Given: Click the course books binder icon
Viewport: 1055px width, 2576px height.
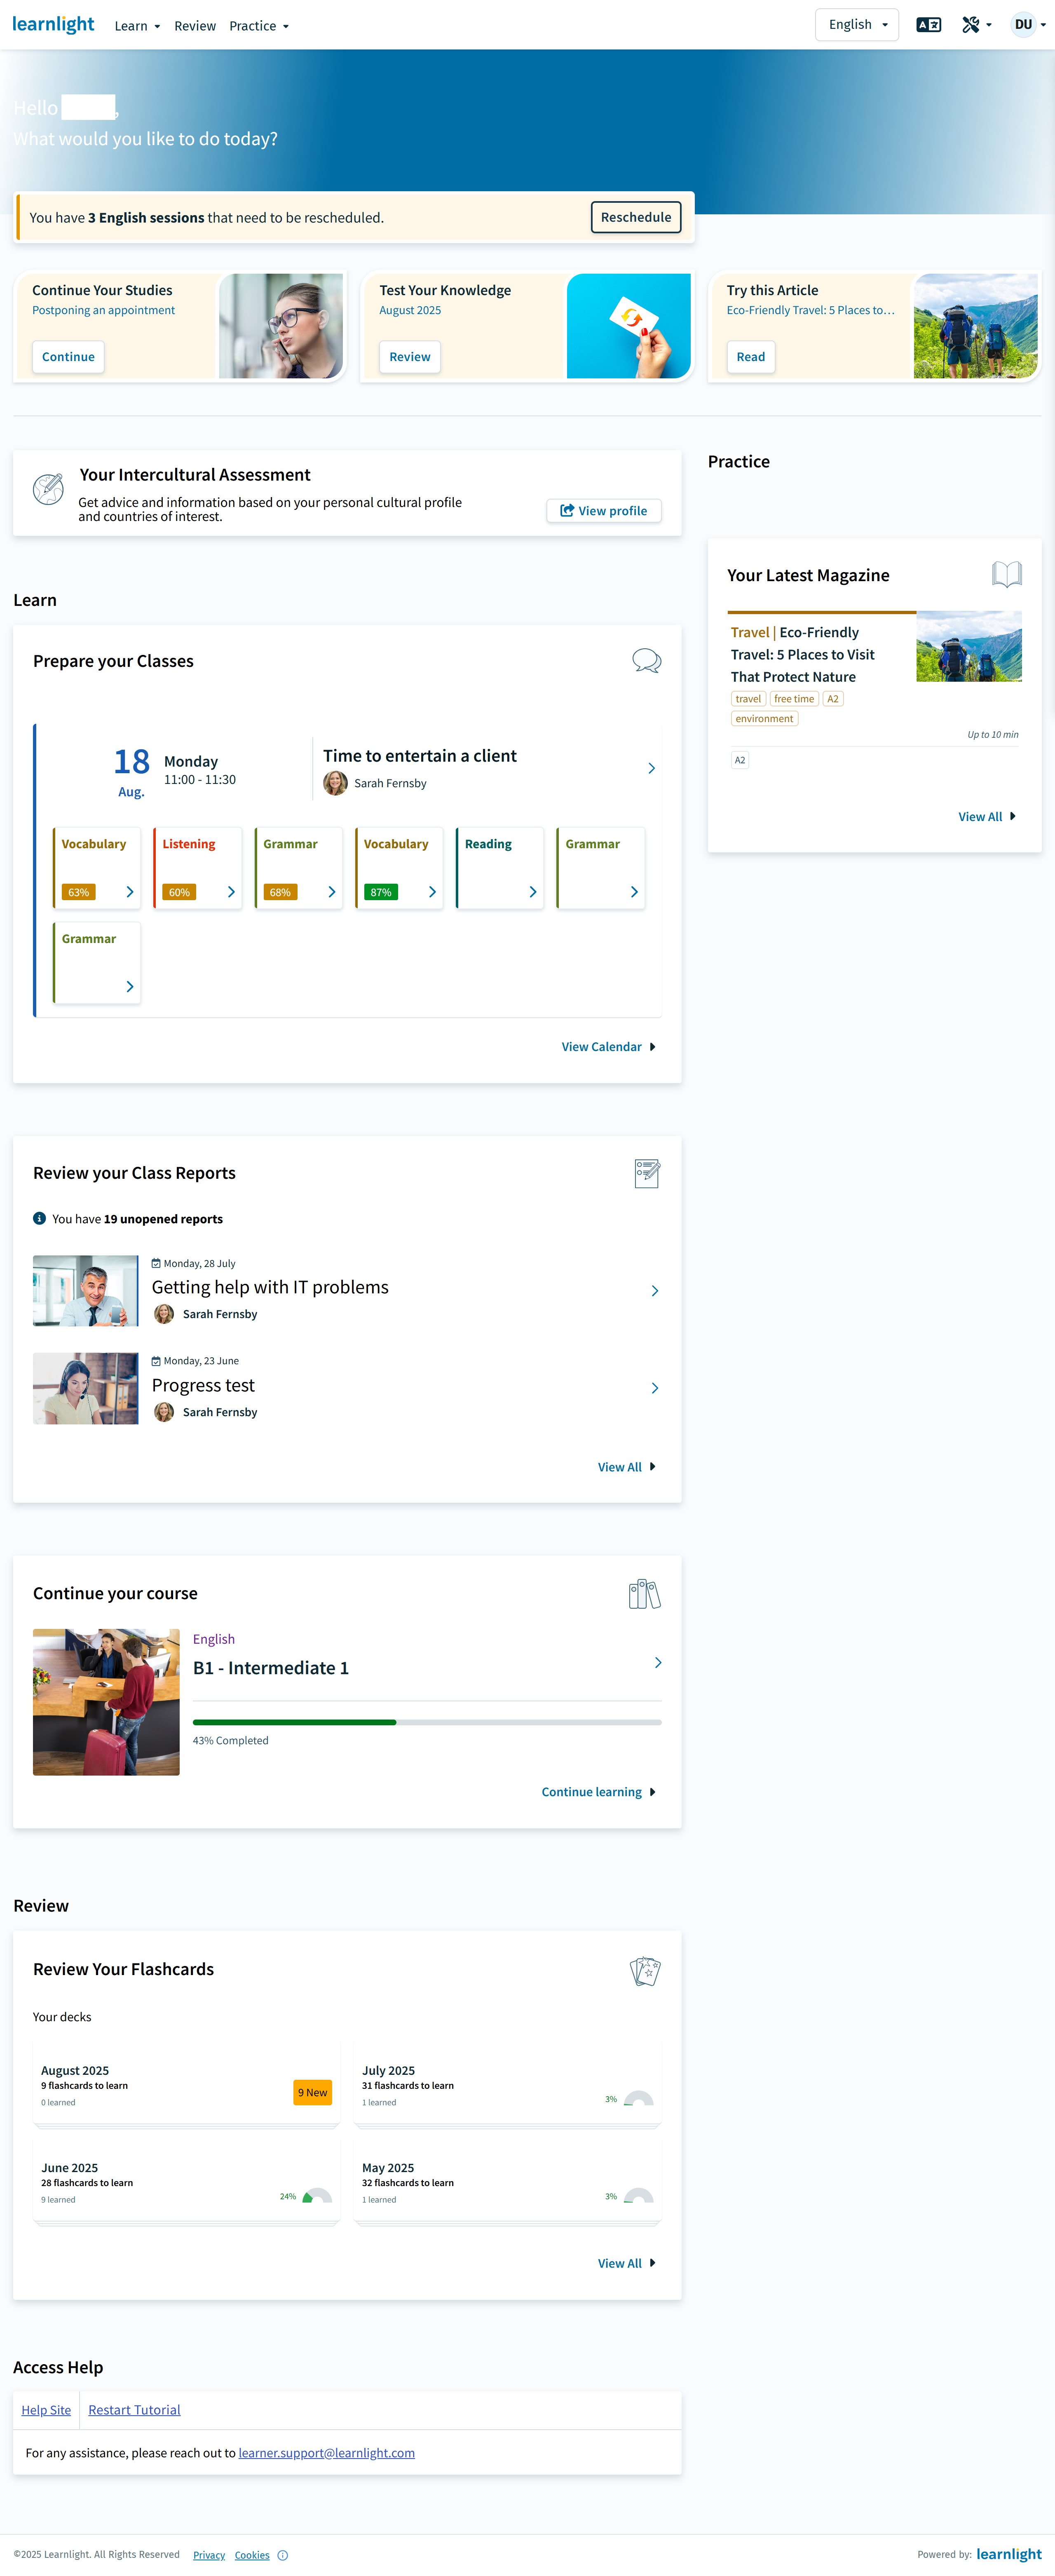Looking at the screenshot, I should click(644, 1594).
